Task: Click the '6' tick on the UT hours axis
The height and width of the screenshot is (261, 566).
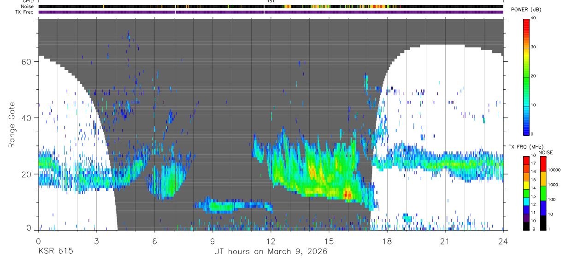Action: (x=154, y=240)
